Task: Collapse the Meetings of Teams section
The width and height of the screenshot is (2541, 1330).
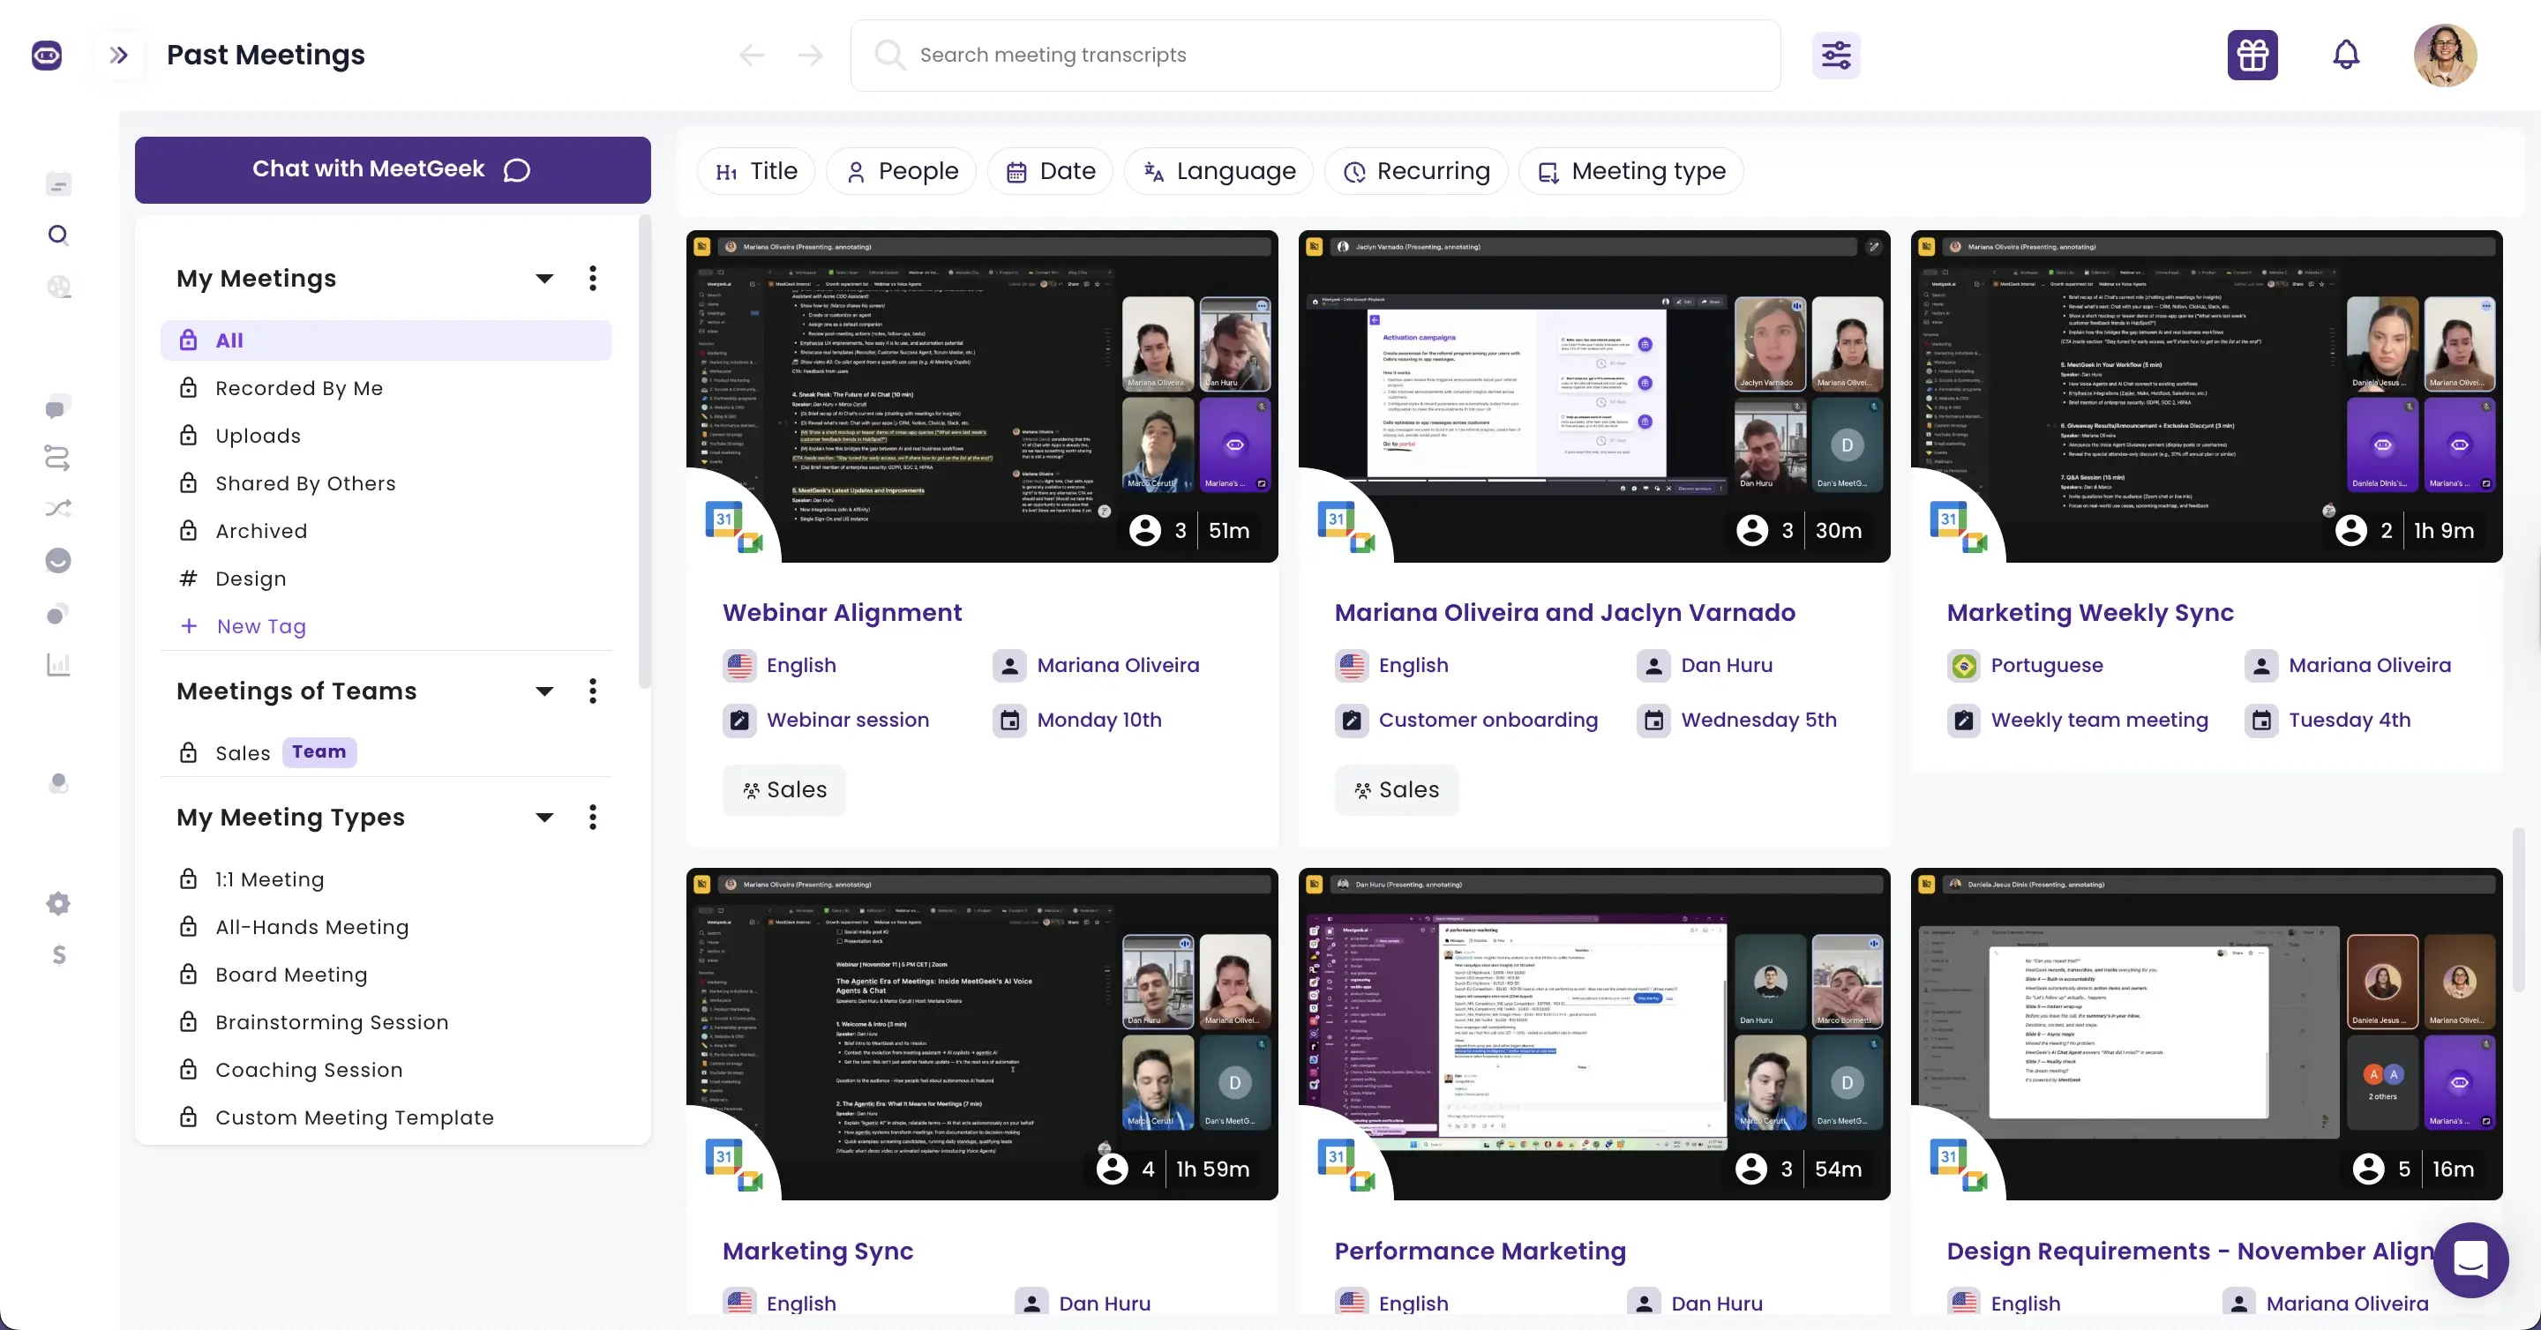Action: click(543, 691)
